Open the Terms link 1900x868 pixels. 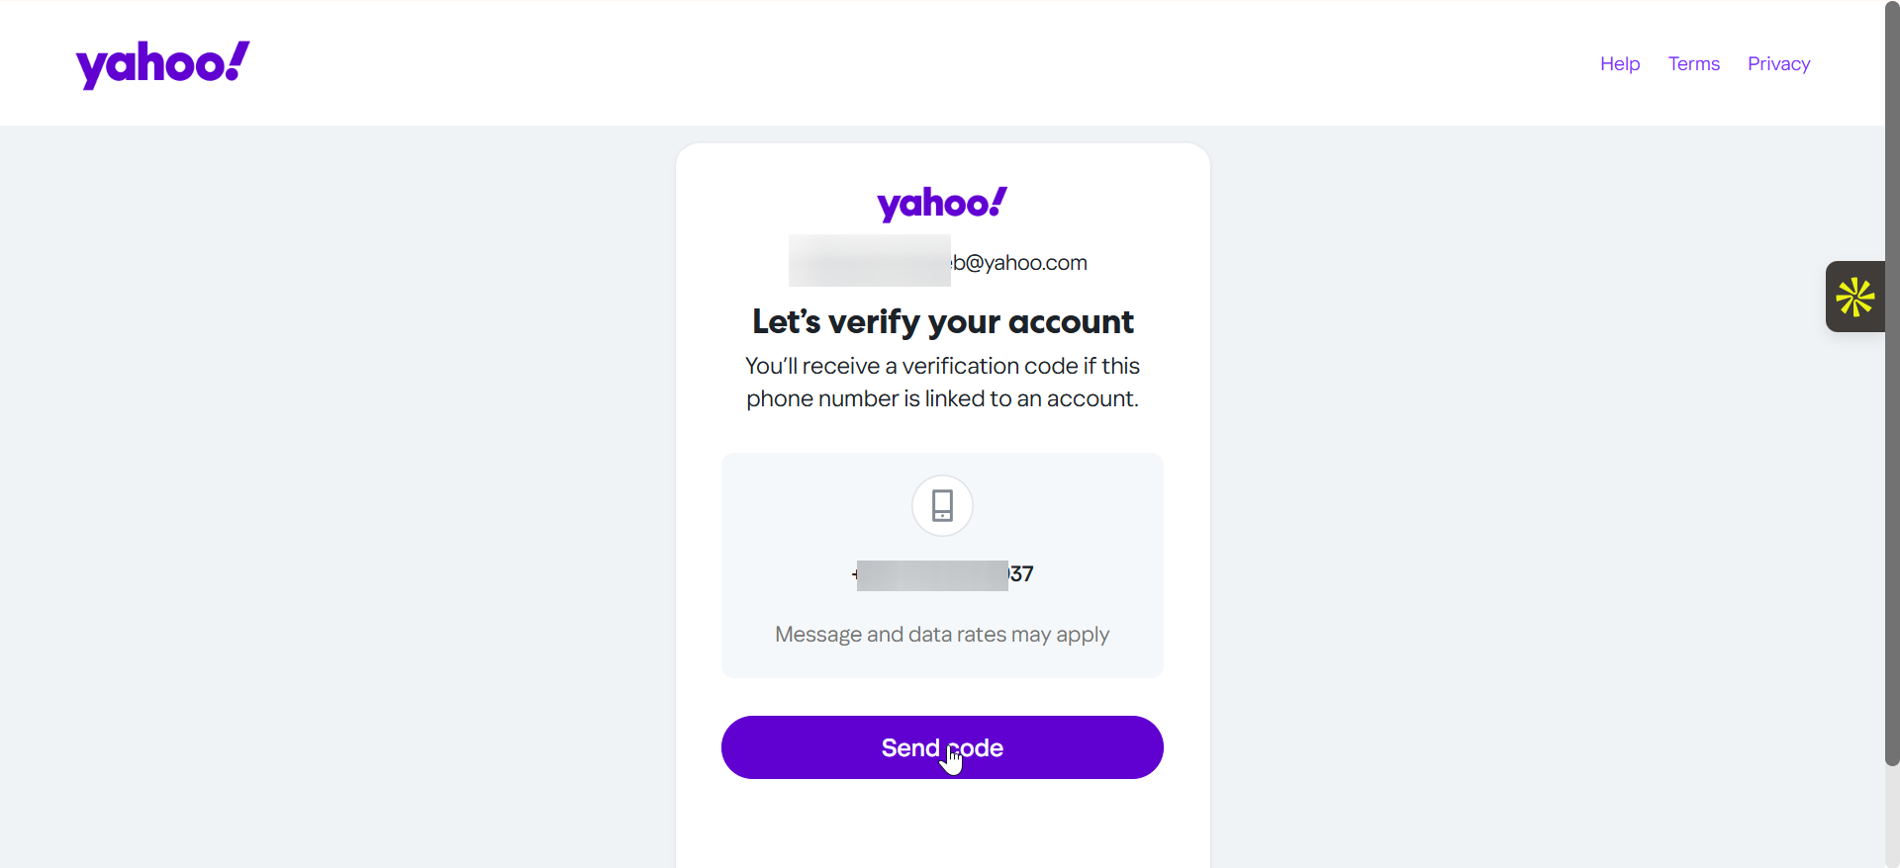tap(1693, 64)
